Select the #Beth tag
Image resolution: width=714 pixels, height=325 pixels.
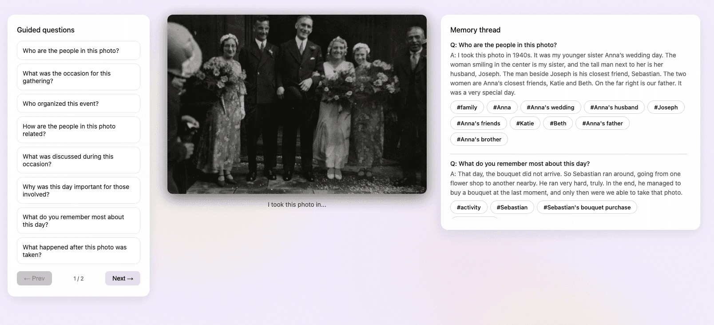pos(558,123)
